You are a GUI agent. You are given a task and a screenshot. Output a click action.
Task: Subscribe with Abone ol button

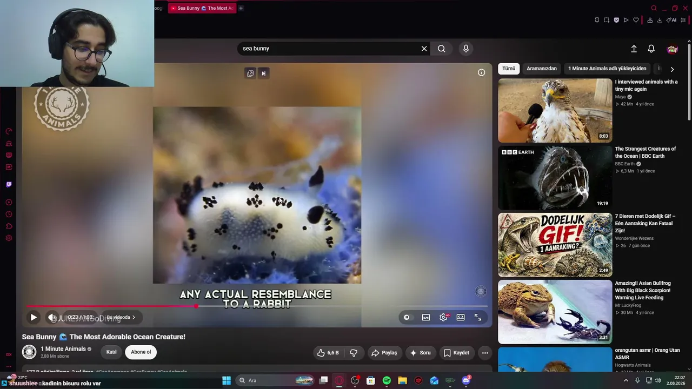tap(141, 352)
